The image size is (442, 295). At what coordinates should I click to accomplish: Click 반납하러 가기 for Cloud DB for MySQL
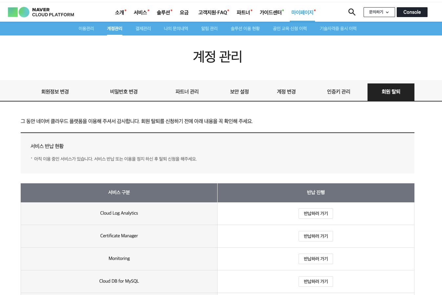(316, 282)
